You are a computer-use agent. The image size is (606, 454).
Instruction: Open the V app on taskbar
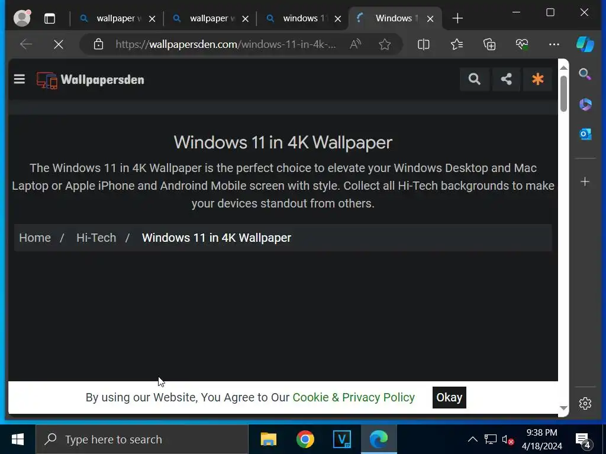coord(342,439)
